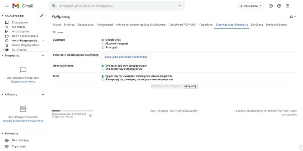Click the side panel collapse arrow
303x151 pixels.
[x=301, y=146]
